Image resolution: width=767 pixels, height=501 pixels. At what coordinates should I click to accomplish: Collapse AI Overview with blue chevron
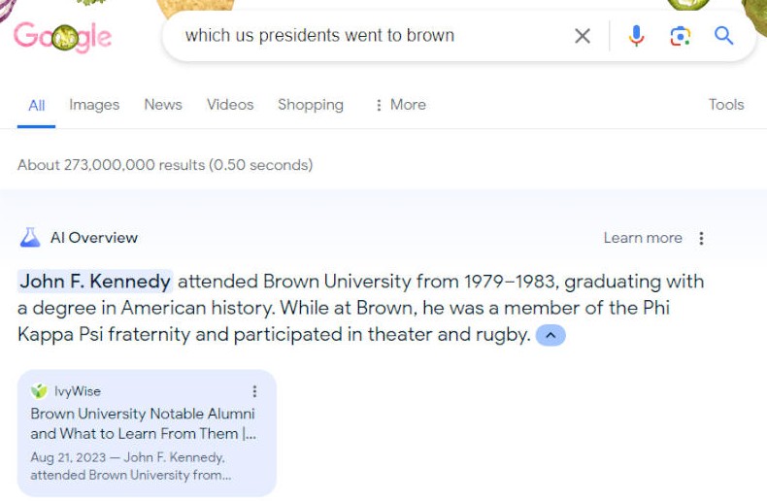(550, 335)
